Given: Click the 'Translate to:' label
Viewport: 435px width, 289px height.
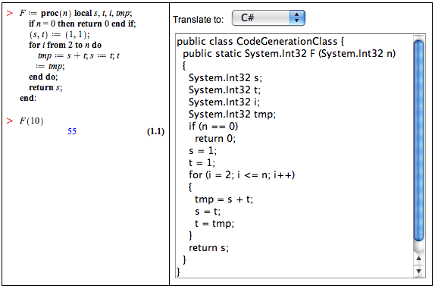Looking at the screenshot, I should coord(199,20).
